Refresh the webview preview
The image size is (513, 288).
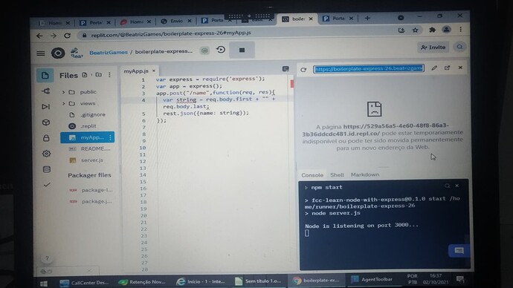(303, 70)
